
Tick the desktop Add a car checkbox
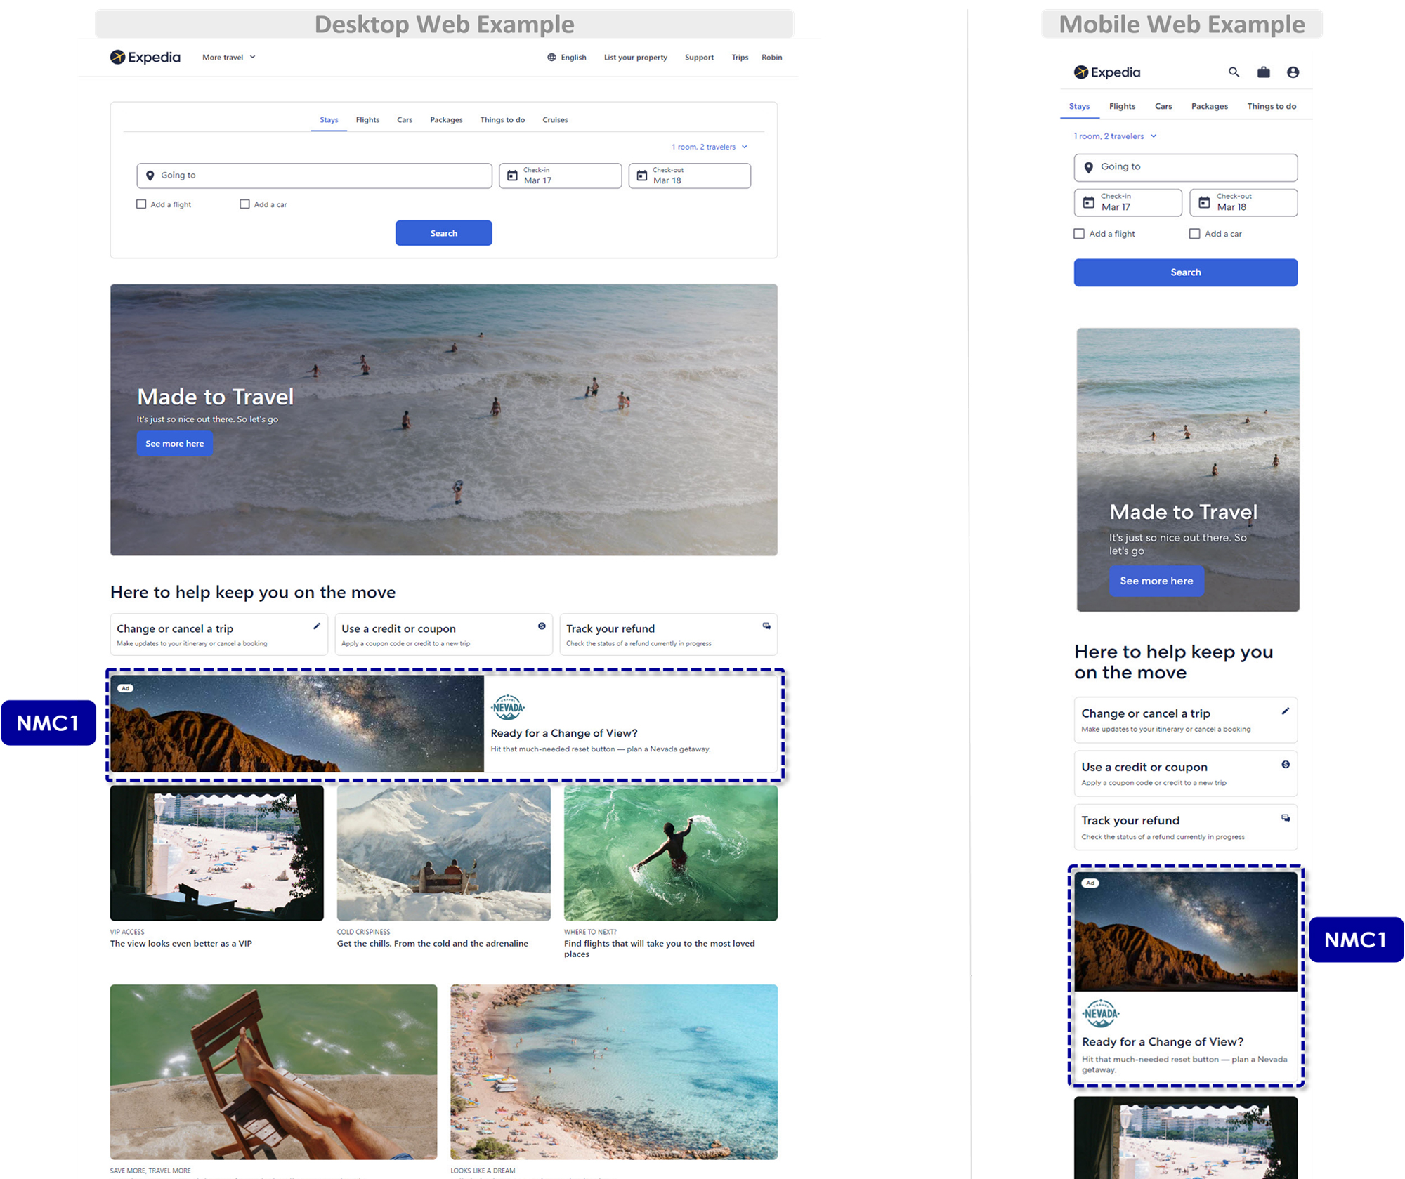244,204
